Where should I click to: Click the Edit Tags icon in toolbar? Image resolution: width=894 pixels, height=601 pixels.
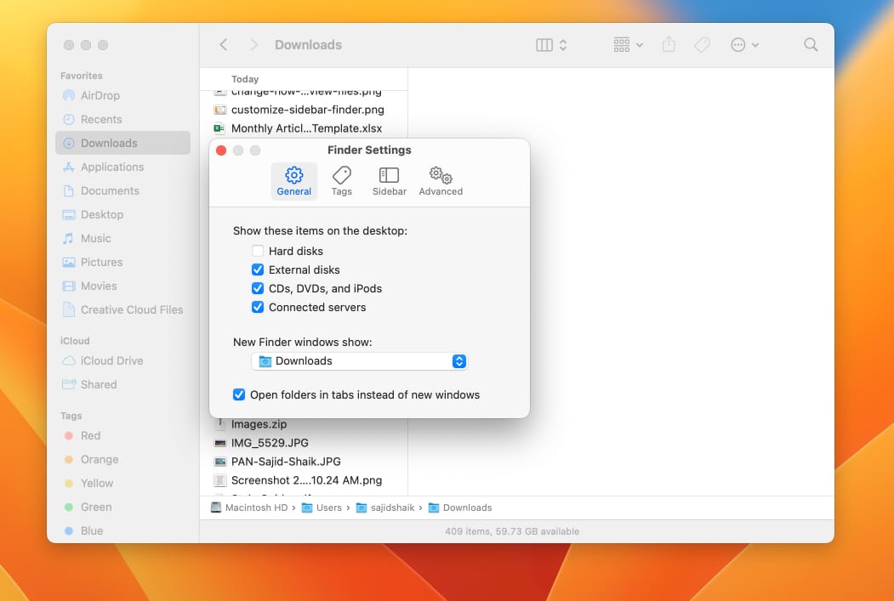click(x=702, y=45)
